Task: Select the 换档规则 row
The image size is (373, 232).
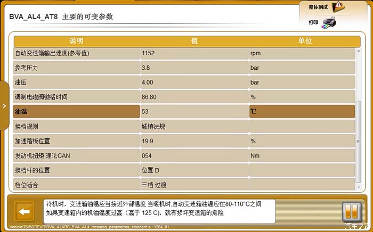Action: 184,126
